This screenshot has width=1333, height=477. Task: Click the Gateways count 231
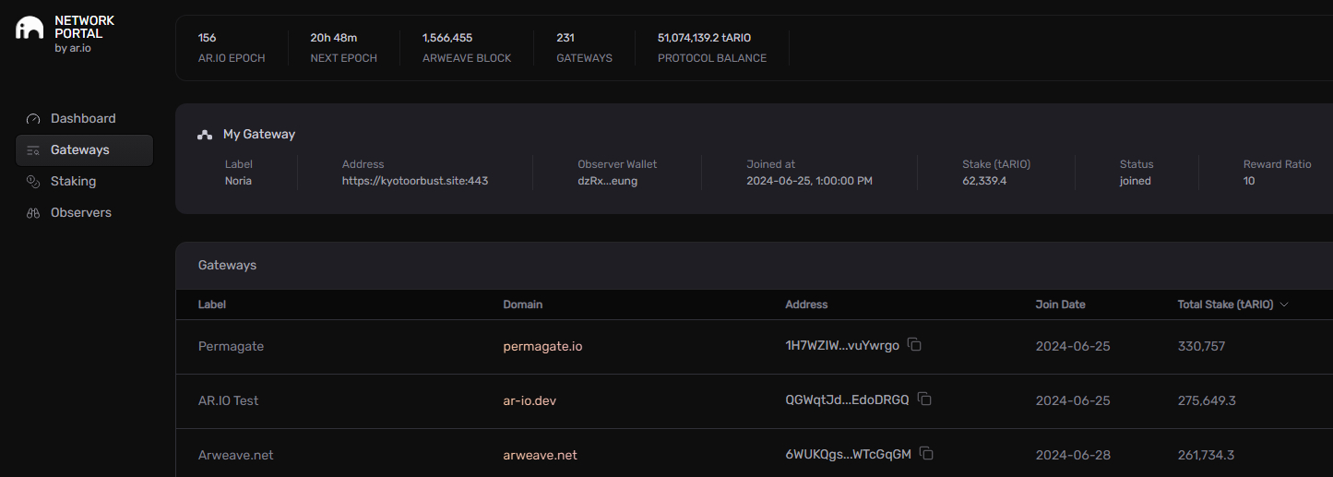coord(565,38)
